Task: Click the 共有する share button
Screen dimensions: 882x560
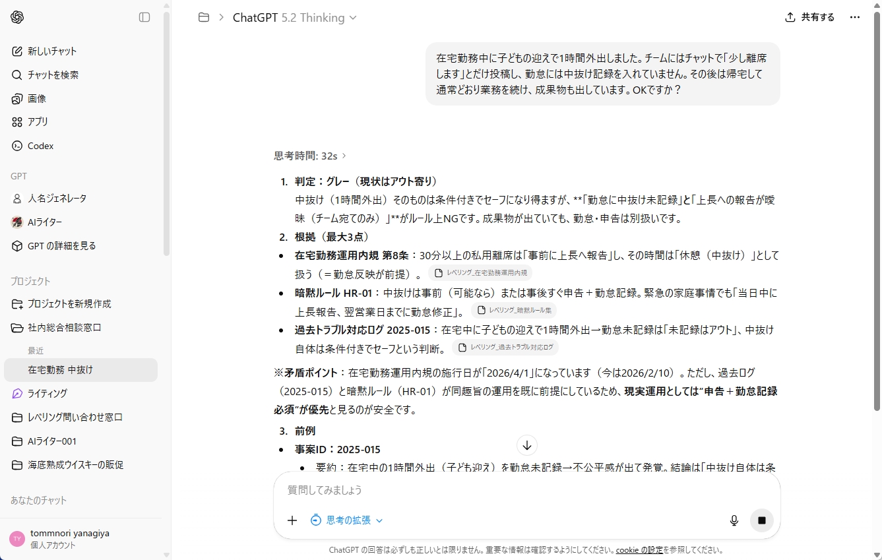Action: (809, 18)
